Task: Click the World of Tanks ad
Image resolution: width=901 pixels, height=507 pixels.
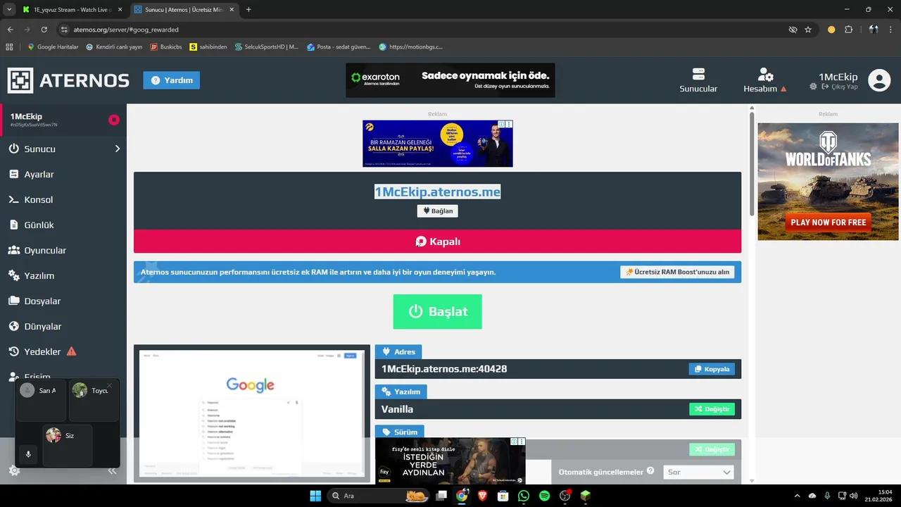Action: point(828,182)
